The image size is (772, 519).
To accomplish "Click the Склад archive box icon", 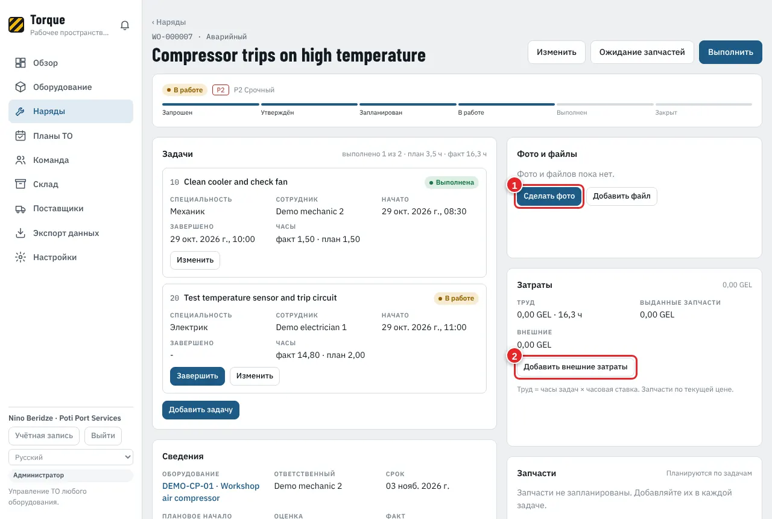I will 21,184.
